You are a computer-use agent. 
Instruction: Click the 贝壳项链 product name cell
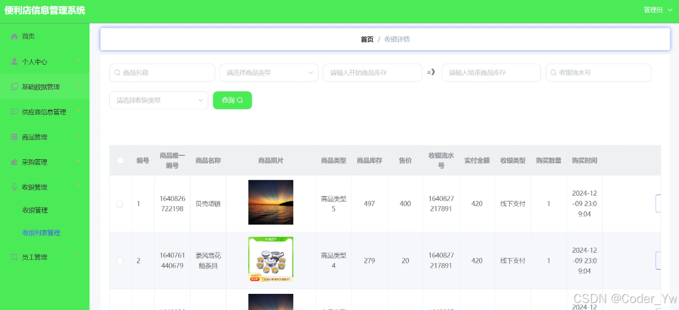click(208, 203)
